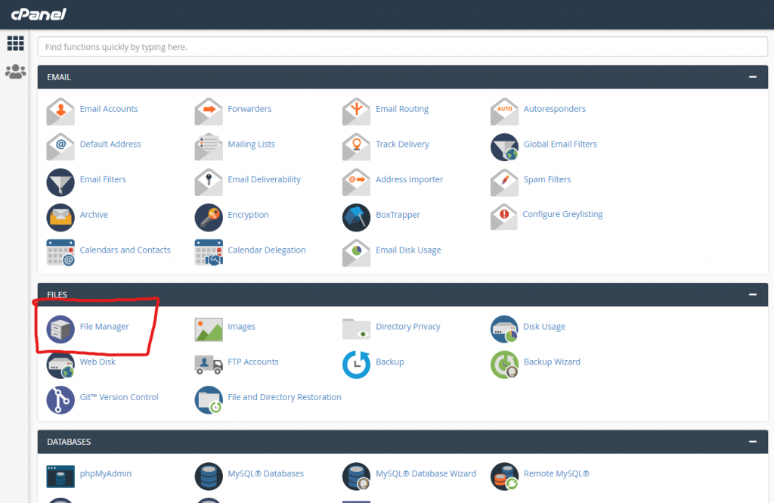
Task: Open the Archive icon
Action: pos(60,217)
